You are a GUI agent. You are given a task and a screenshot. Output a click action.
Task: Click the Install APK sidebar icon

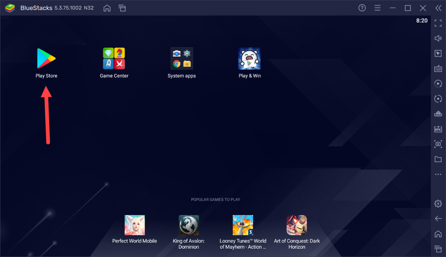438,129
